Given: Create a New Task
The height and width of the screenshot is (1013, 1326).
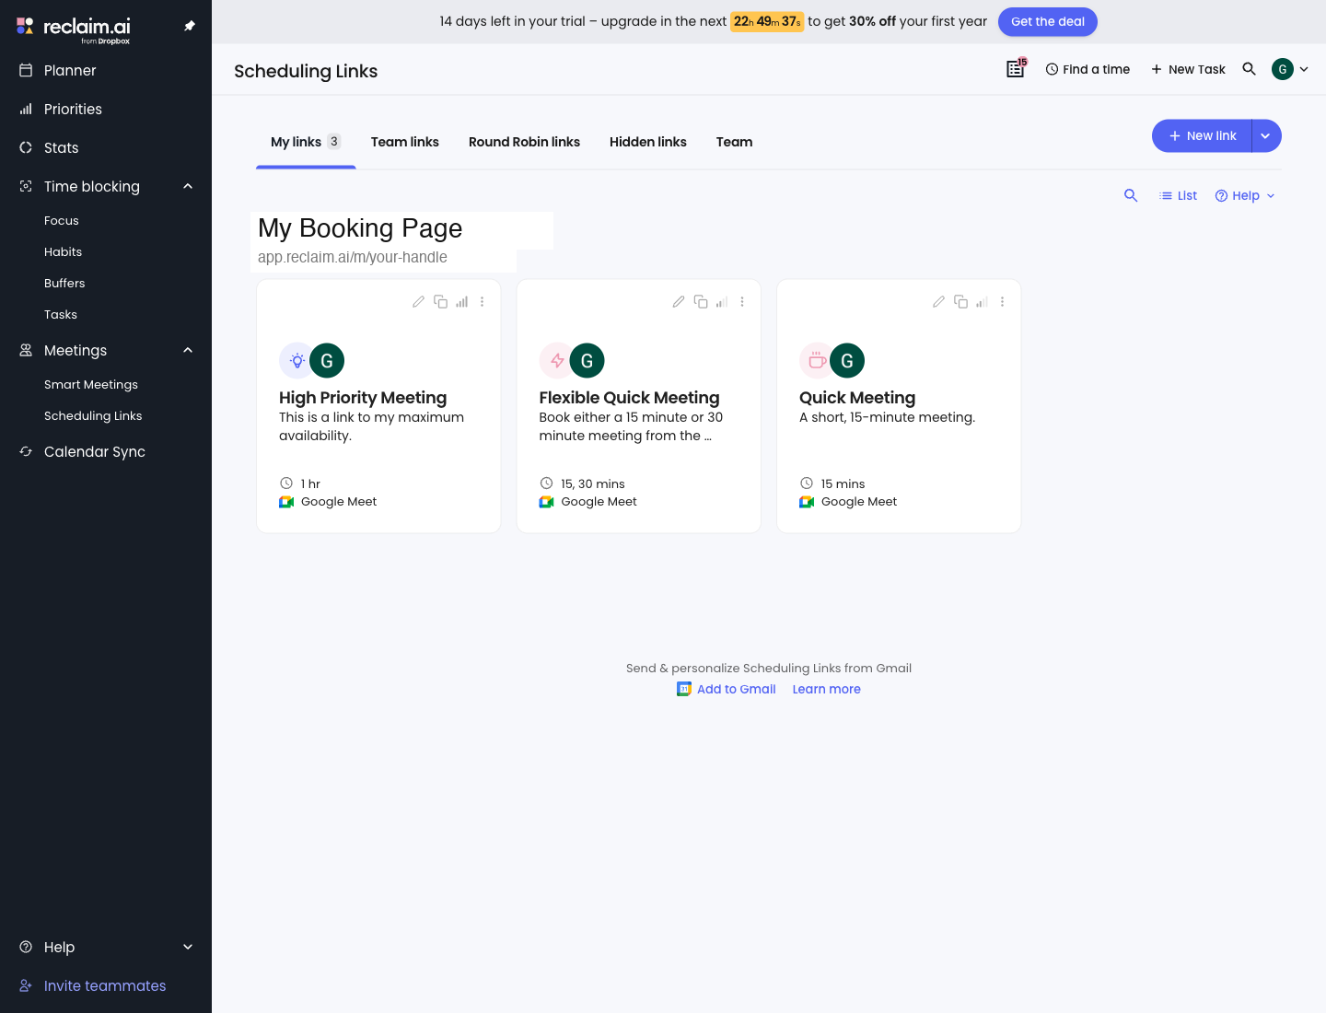Looking at the screenshot, I should pos(1188,69).
